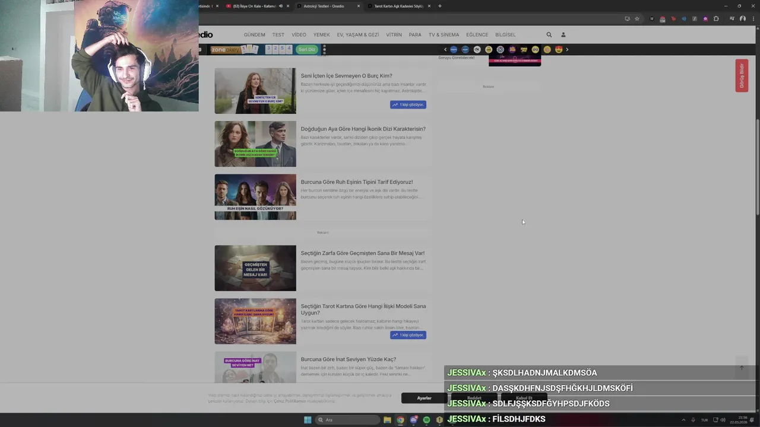Open the Windows Start button
This screenshot has height=427, width=760.
tap(308, 420)
